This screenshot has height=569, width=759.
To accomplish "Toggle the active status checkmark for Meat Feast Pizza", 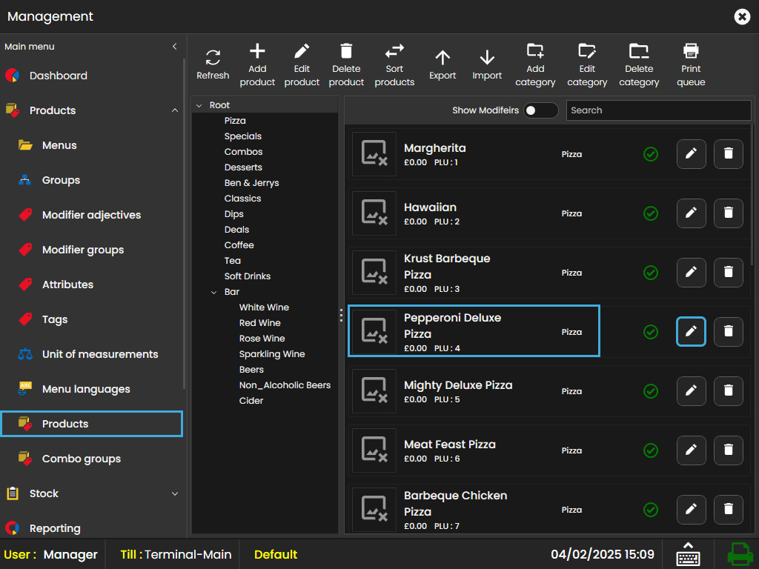I will point(651,450).
